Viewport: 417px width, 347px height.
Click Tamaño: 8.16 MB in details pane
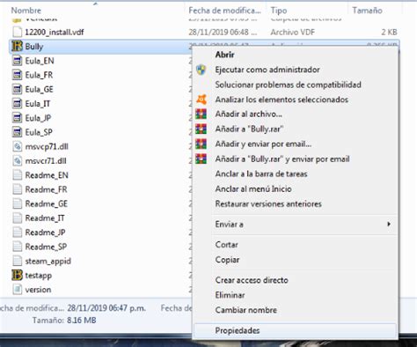tap(64, 320)
